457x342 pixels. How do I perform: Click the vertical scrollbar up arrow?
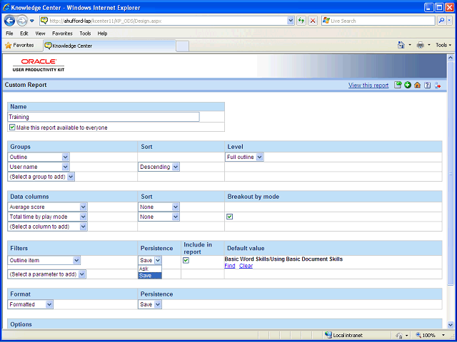tap(451, 58)
